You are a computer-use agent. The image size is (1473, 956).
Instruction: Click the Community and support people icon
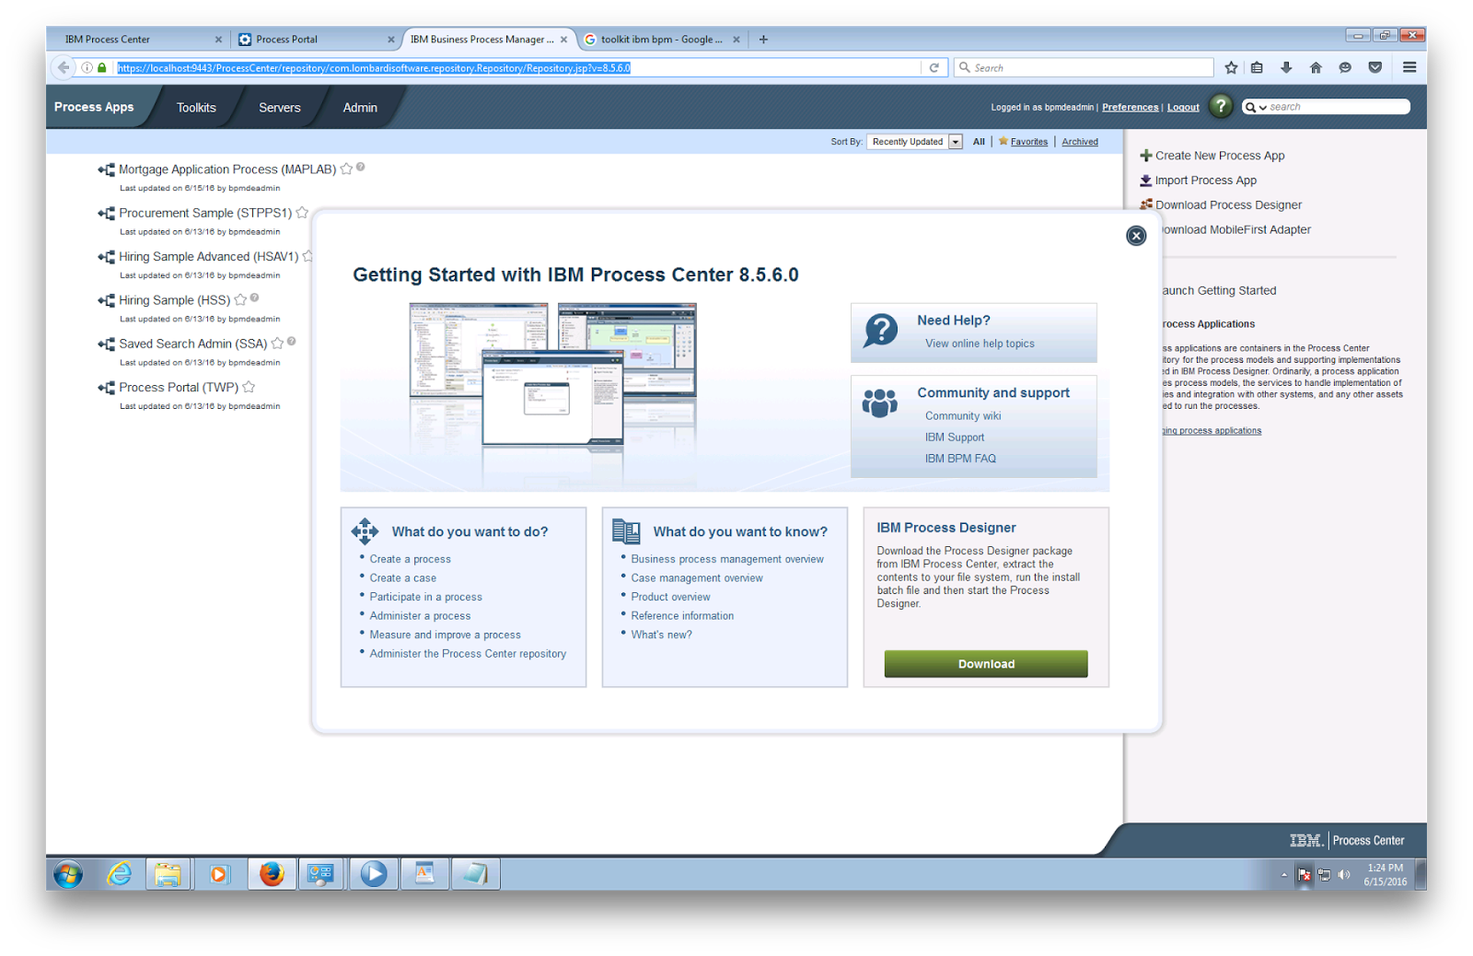coord(881,402)
